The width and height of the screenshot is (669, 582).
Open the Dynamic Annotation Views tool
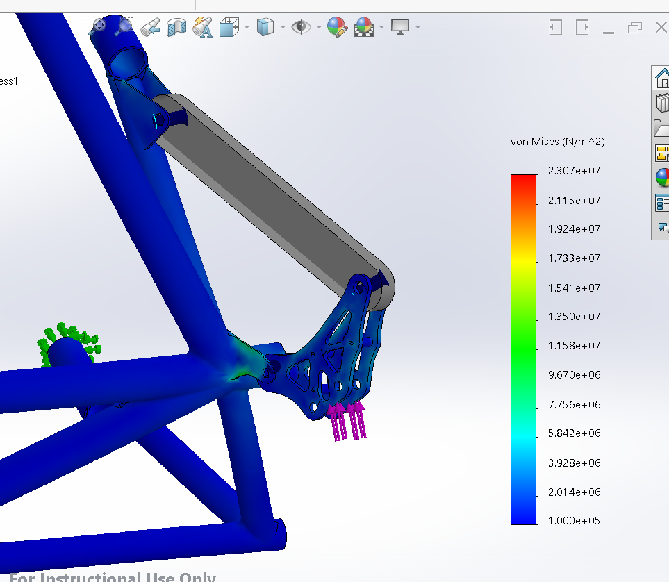(x=203, y=27)
